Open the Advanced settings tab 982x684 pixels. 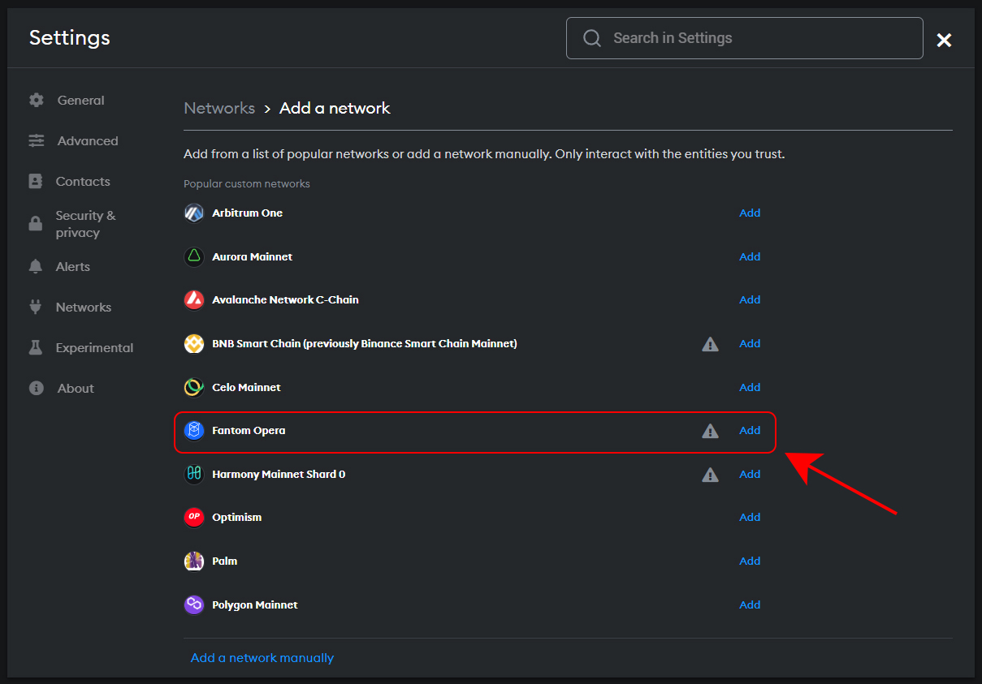coord(88,141)
